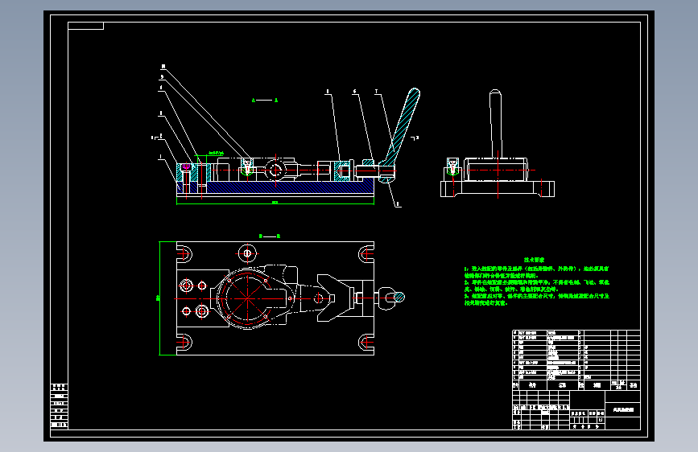Click part balloon number 9
This screenshot has height=452, width=698.
tap(162, 77)
